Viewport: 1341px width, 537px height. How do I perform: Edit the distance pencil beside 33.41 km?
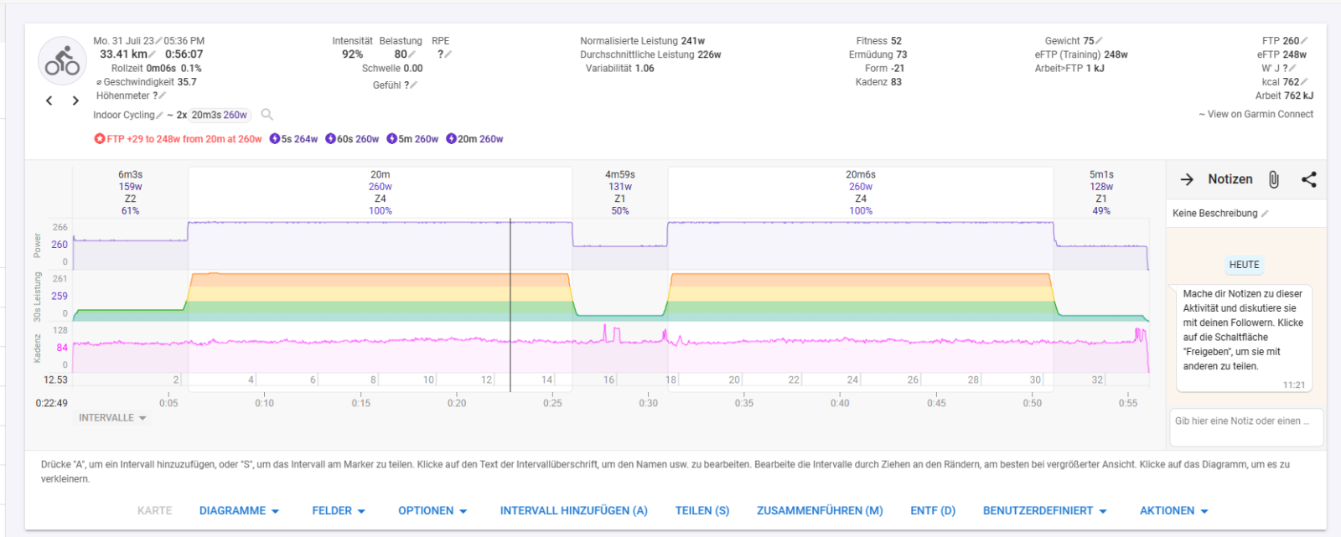pos(153,54)
